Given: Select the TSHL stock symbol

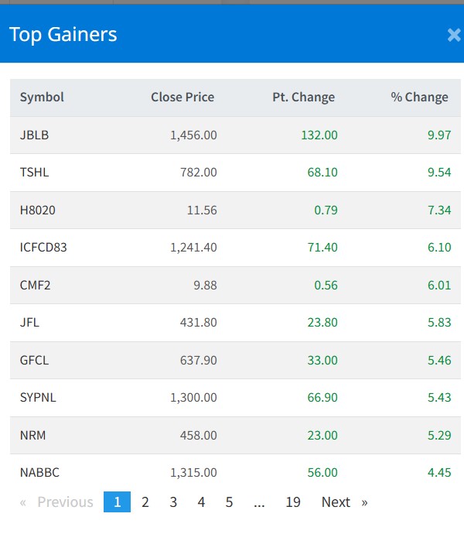Looking at the screenshot, I should click(34, 173).
